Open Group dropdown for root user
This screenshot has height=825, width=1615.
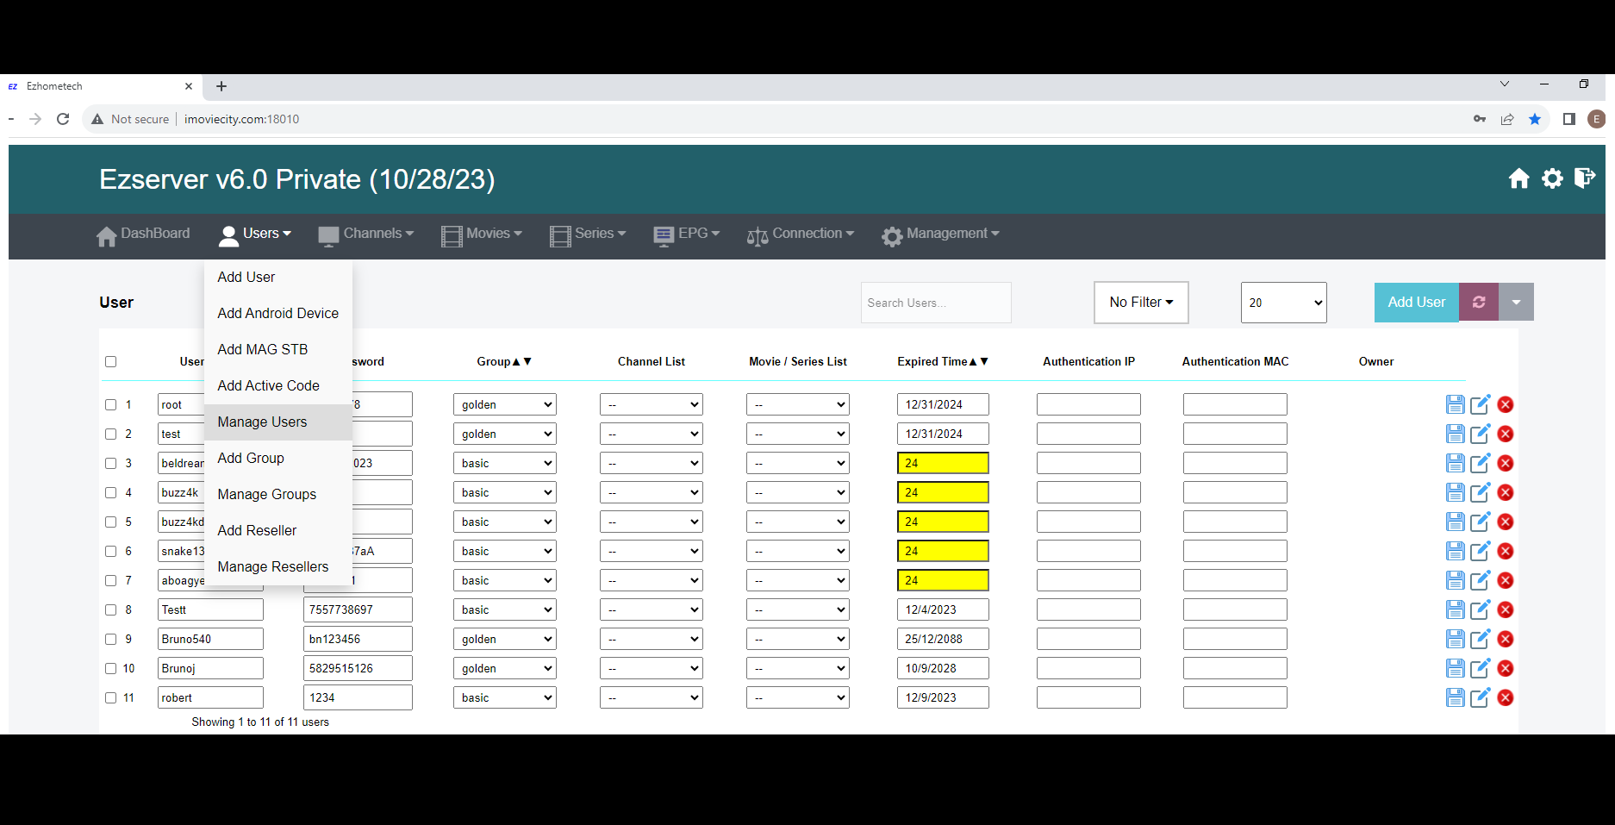505,404
